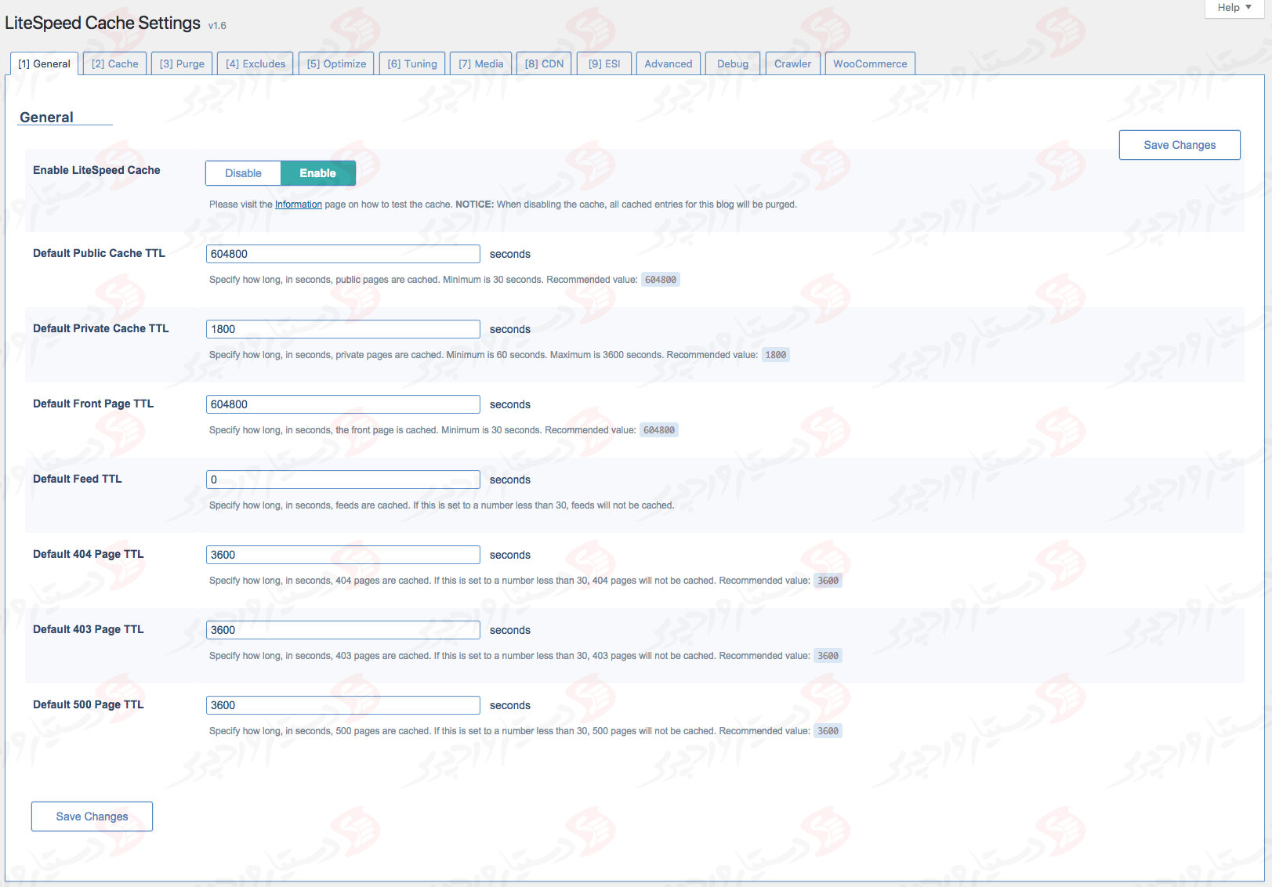Focus the Default Public Cache TTL field
Viewport: 1272px width, 887px height.
point(342,254)
